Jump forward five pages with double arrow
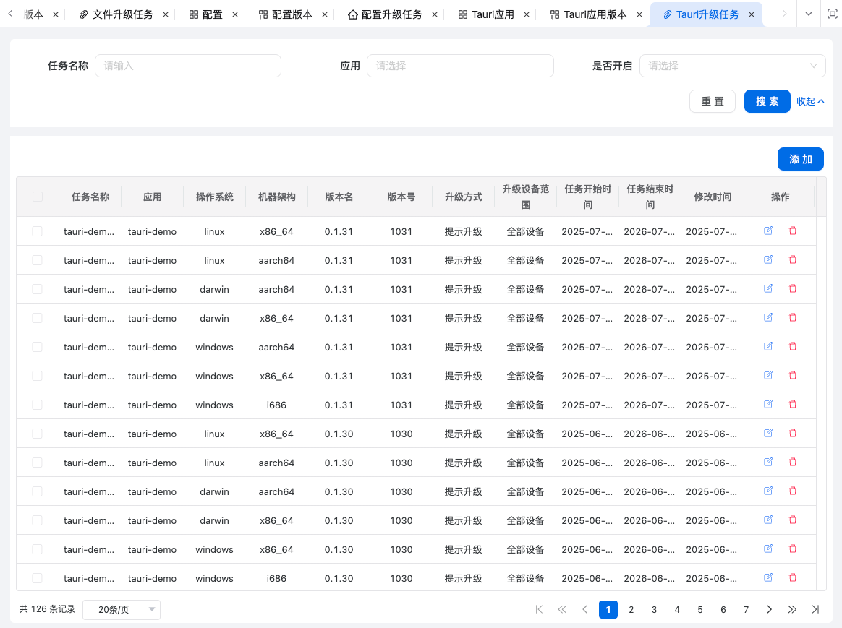Image resolution: width=842 pixels, height=628 pixels. (x=792, y=609)
